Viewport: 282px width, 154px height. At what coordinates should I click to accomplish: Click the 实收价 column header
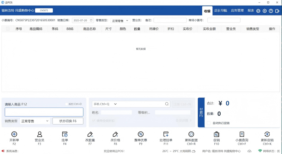[x=188, y=29]
